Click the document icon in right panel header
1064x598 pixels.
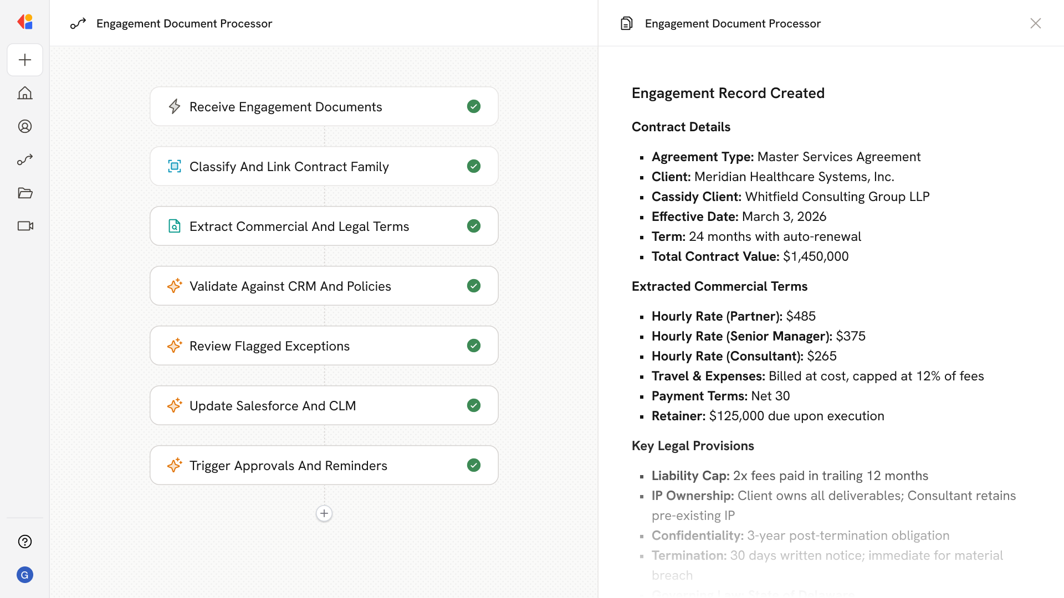click(x=627, y=23)
